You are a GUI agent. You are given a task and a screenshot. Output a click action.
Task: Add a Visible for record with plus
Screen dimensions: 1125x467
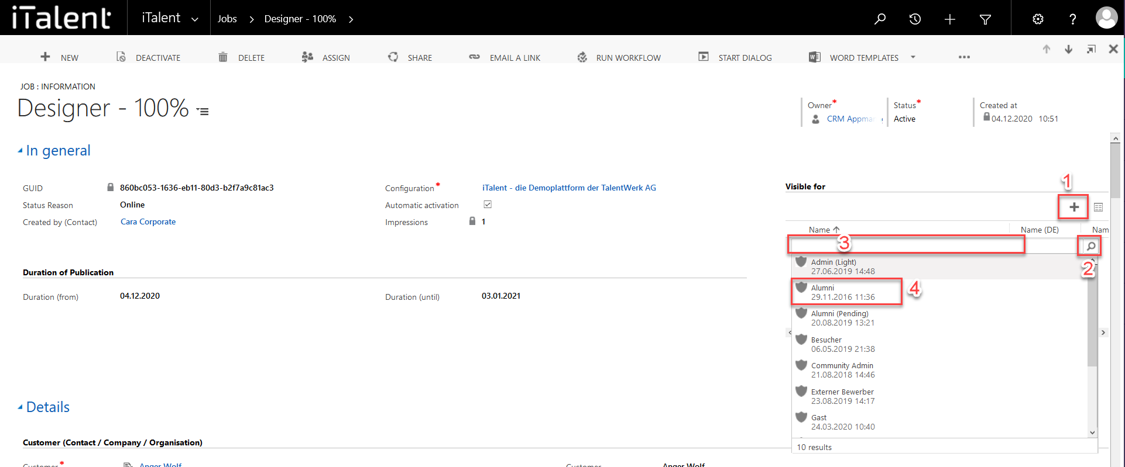(x=1074, y=207)
